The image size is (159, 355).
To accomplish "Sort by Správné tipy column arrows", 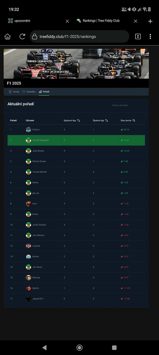I will click(x=79, y=120).
